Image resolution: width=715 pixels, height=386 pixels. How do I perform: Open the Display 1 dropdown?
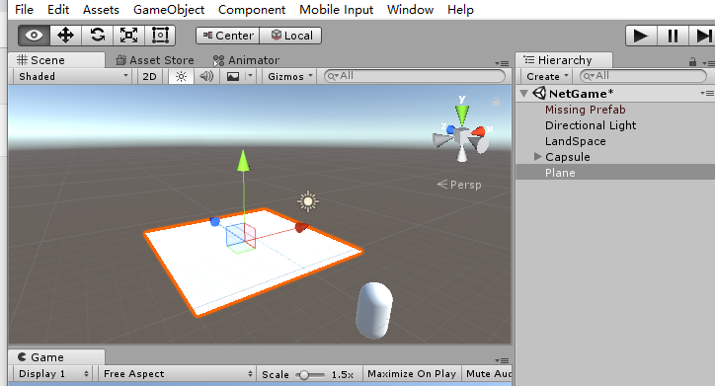click(x=53, y=374)
